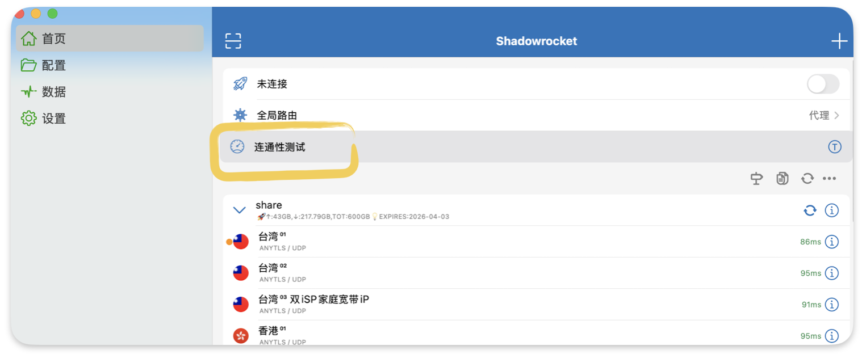This screenshot has width=862, height=354.
Task: Run the 连通性测试 connectivity test
Action: click(x=279, y=147)
